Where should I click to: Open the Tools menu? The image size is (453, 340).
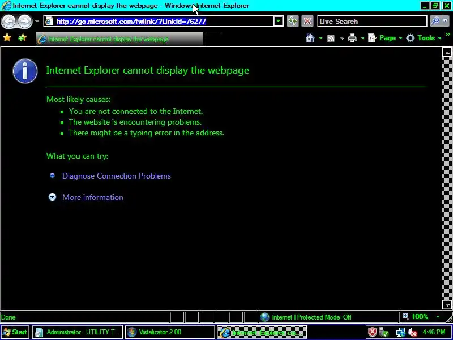(x=424, y=38)
